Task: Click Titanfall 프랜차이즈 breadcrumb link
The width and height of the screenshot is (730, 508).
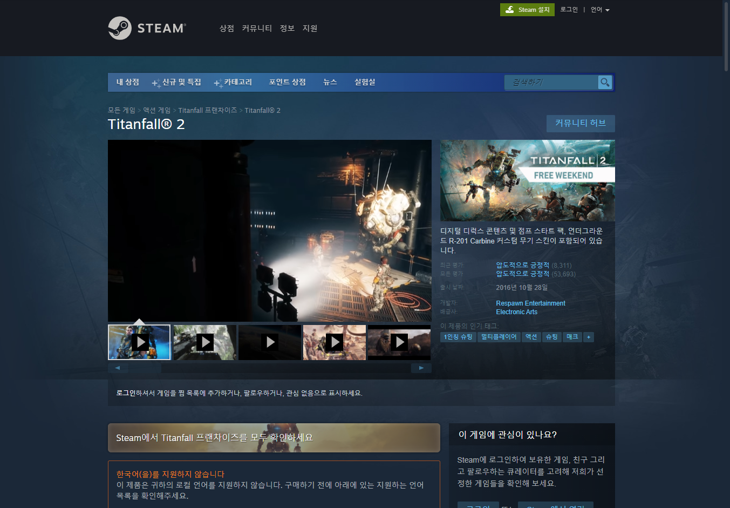Action: 208,110
